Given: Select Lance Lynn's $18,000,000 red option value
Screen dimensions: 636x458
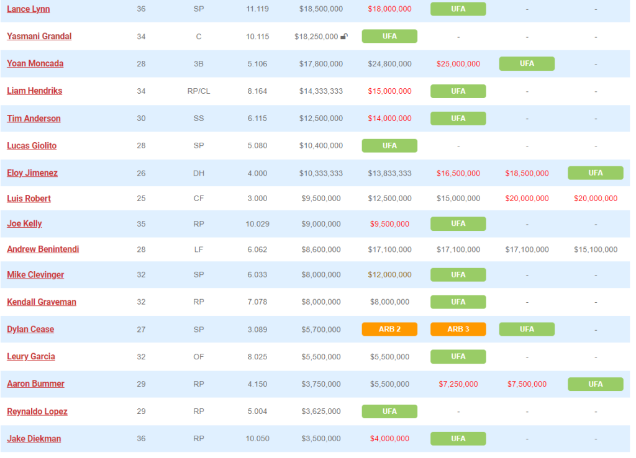Looking at the screenshot, I should (x=389, y=9).
